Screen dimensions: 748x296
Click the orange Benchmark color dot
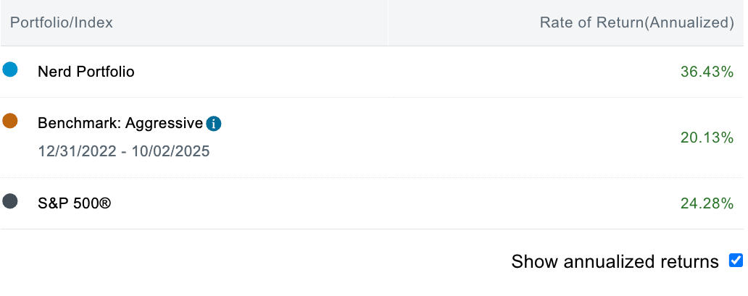click(10, 121)
